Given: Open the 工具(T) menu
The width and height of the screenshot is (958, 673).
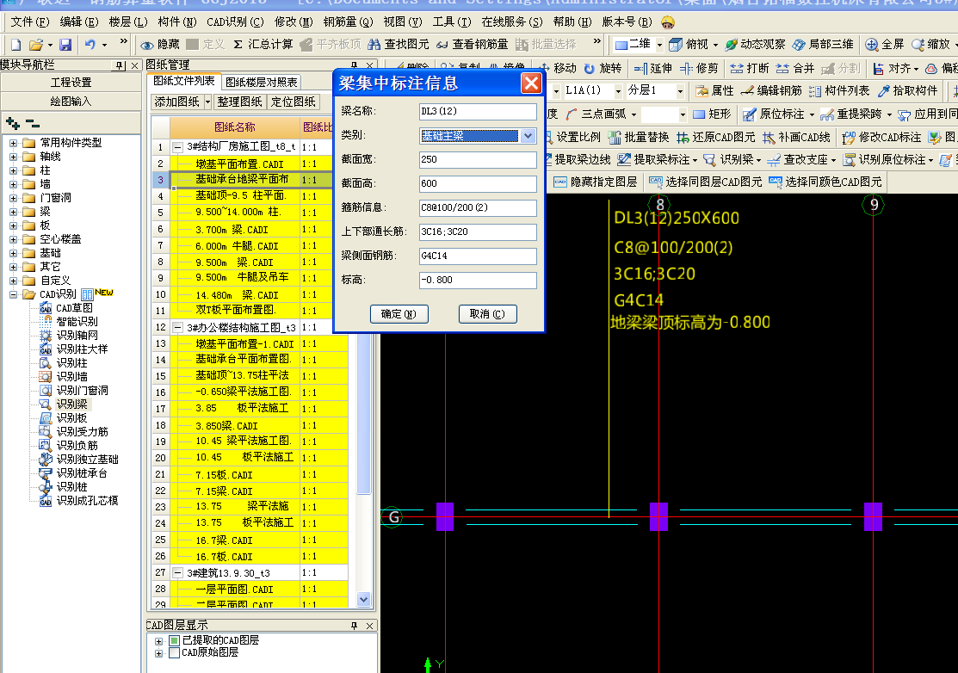Looking at the screenshot, I should (x=452, y=22).
